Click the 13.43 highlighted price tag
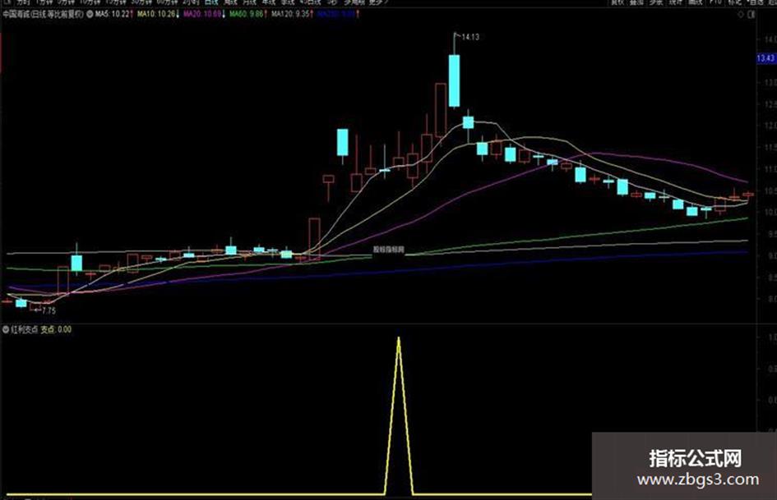The image size is (777, 500). [x=765, y=58]
